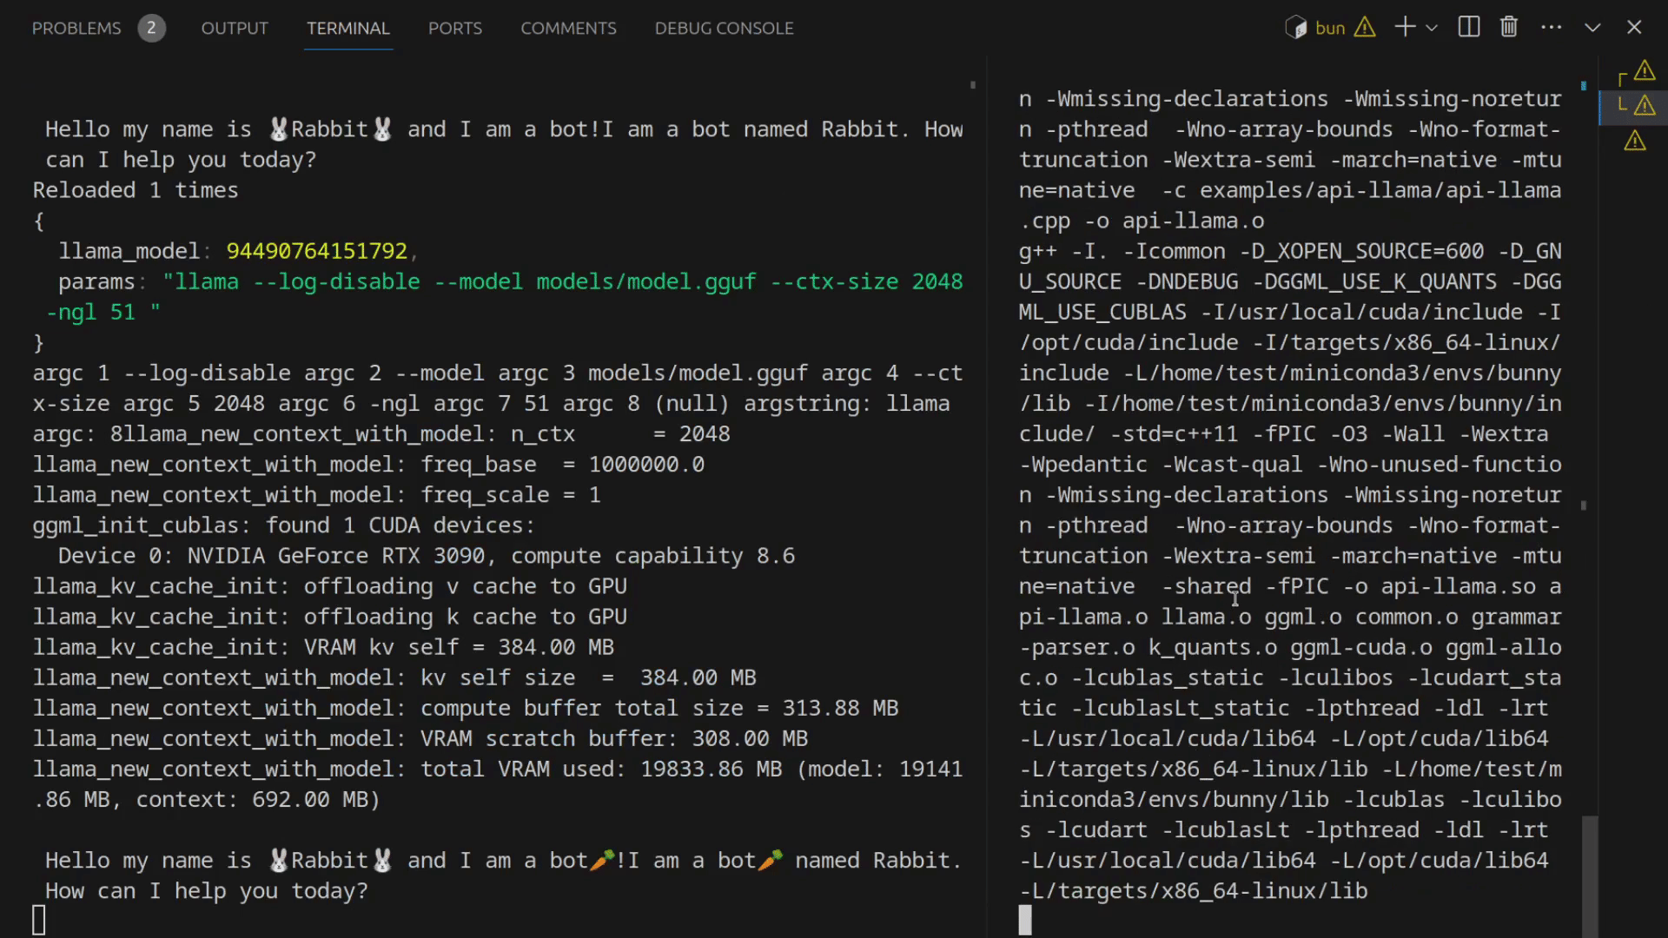Focus the left terminal cursor prompt
1668x938 pixels.
tap(39, 920)
